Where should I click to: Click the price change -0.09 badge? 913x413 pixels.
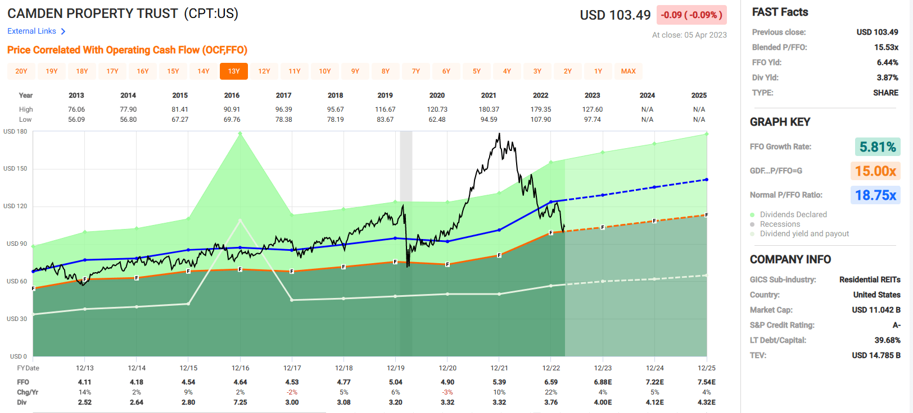(691, 15)
